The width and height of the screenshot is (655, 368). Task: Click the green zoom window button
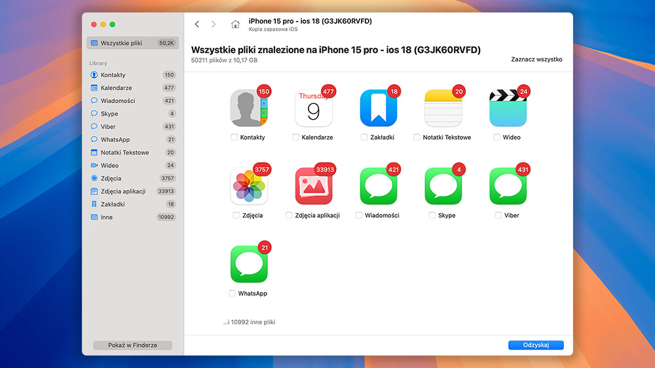tap(113, 25)
